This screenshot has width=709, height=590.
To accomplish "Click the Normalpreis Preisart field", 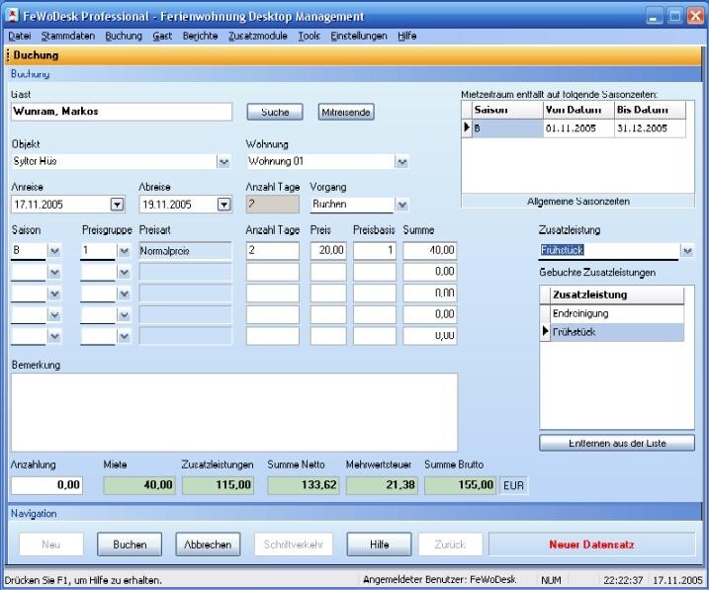I will 185,251.
